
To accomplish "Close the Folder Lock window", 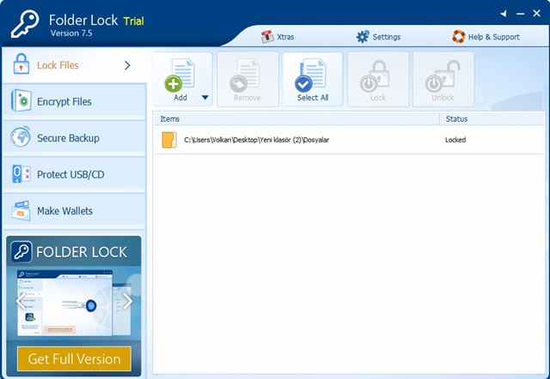I will tap(536, 14).
